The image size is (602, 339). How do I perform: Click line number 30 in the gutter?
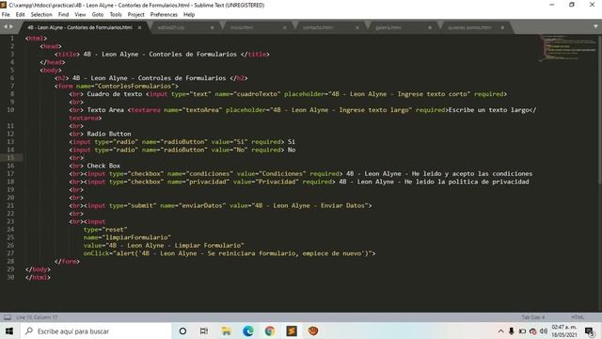pos(10,277)
